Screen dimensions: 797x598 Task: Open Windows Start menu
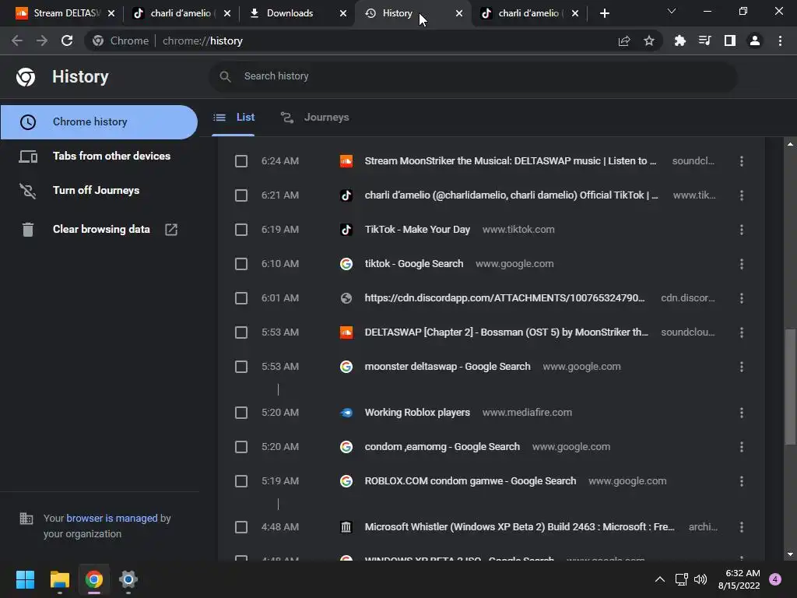25,579
